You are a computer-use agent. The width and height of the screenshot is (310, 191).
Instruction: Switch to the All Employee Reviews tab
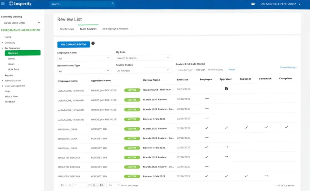(115, 28)
